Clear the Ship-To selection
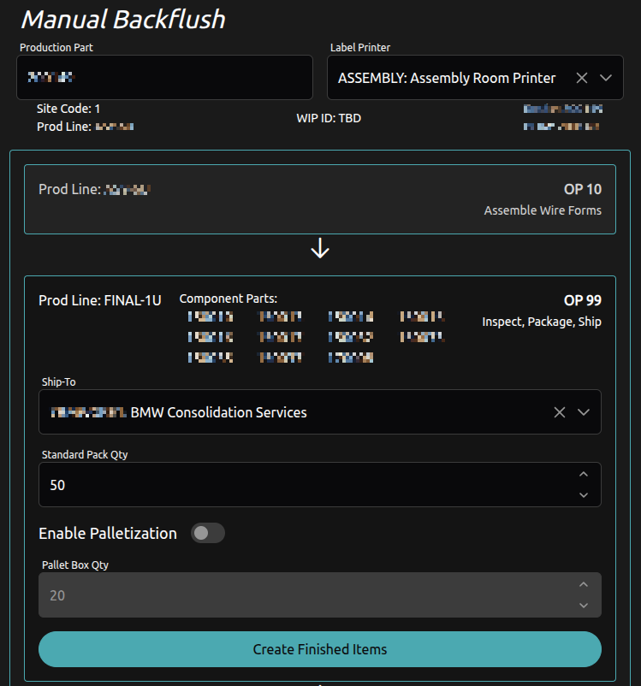The height and width of the screenshot is (686, 641). click(559, 412)
